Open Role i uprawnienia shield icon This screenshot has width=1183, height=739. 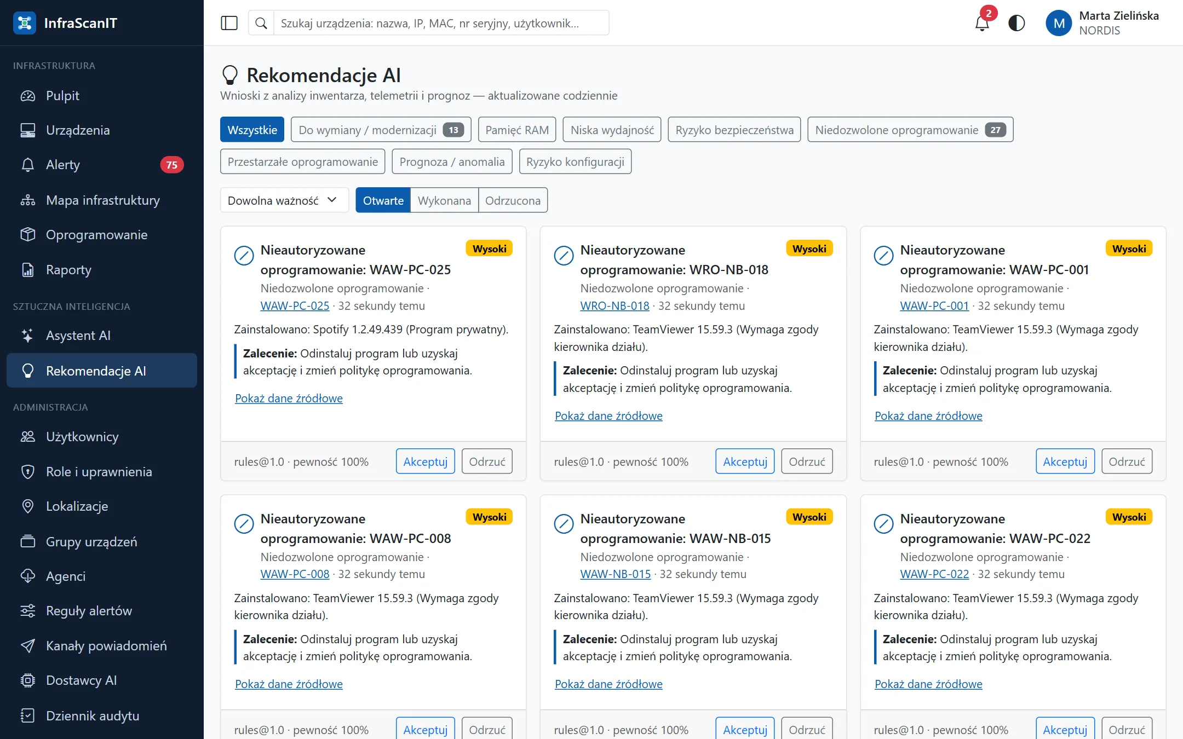click(x=27, y=472)
